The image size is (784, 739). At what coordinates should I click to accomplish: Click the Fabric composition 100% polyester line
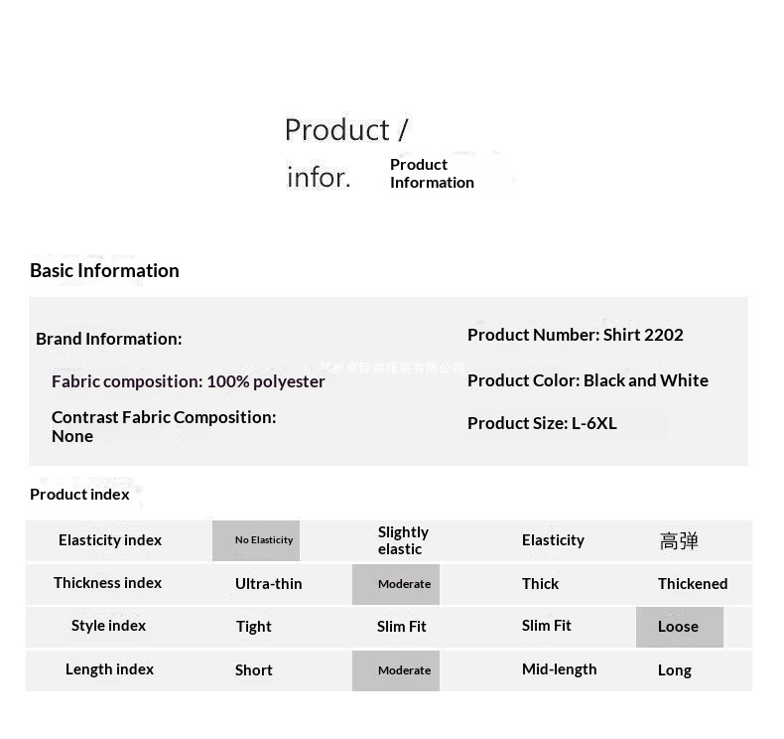pos(188,381)
